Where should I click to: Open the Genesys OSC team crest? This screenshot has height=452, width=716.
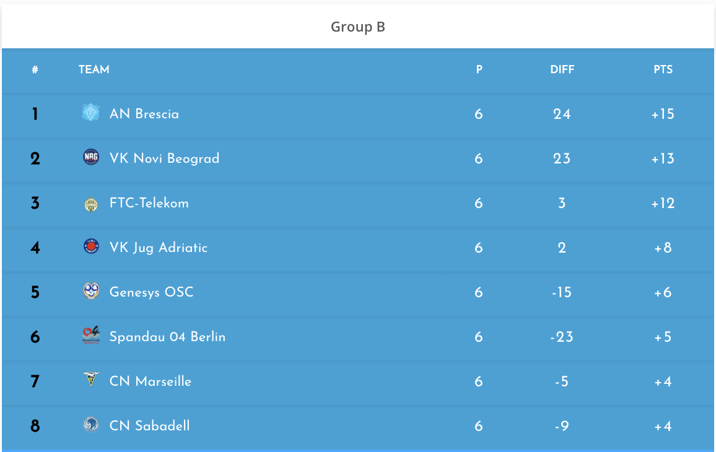click(91, 290)
